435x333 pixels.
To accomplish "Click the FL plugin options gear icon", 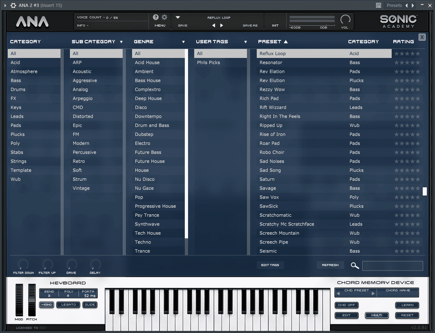I will click(x=13, y=5).
